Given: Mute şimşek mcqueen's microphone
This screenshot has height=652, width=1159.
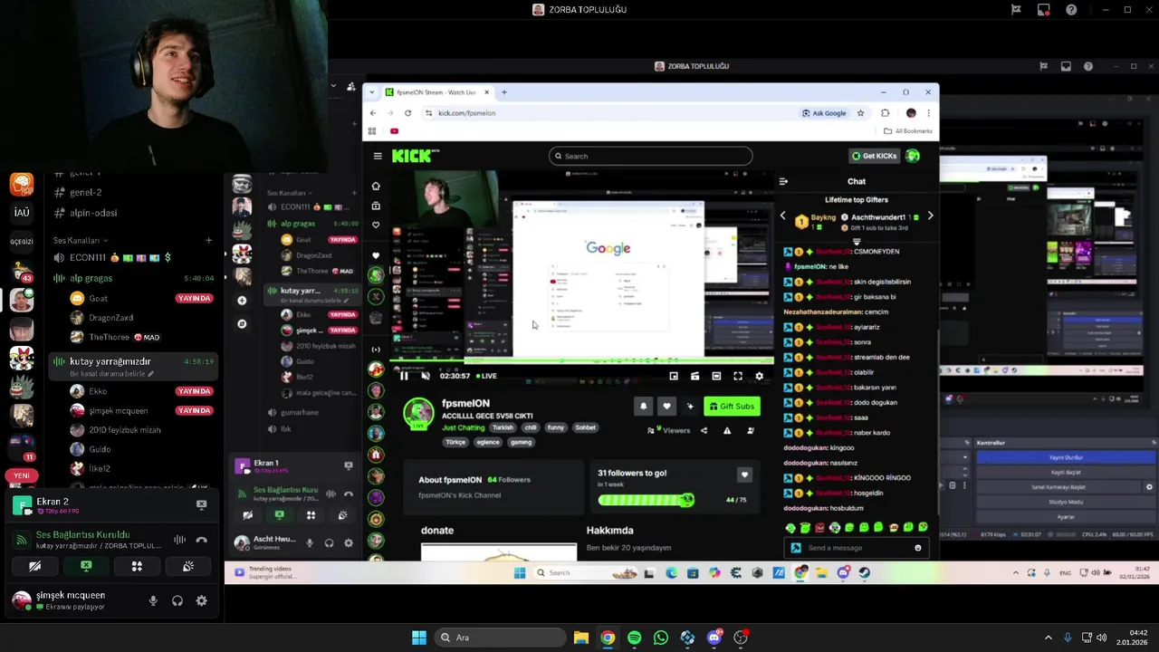Looking at the screenshot, I should (153, 600).
